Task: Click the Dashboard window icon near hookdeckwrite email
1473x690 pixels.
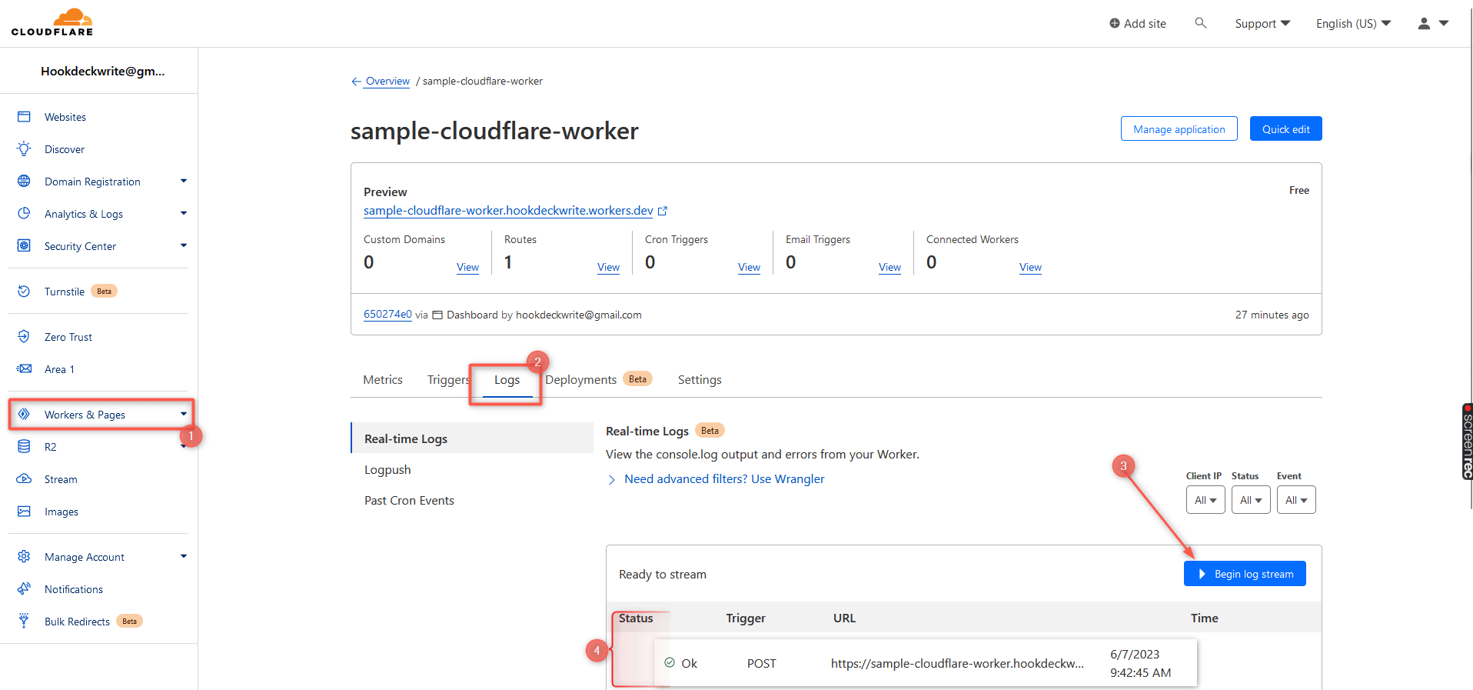Action: coord(437,315)
